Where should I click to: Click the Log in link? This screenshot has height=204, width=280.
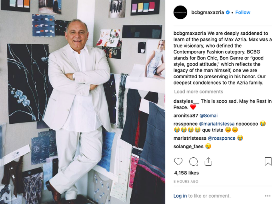tap(180, 196)
